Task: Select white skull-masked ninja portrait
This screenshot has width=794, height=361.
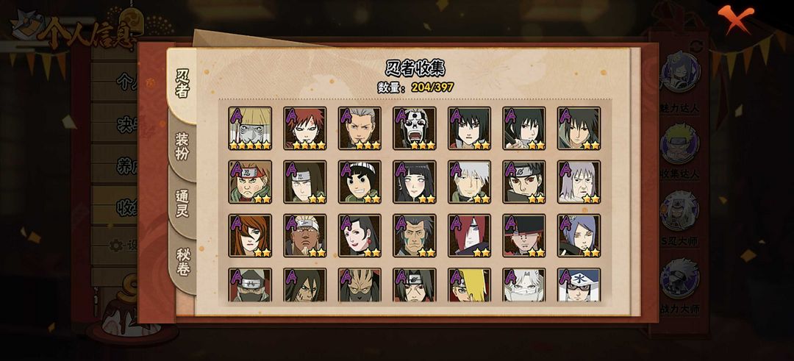Action: (414, 128)
